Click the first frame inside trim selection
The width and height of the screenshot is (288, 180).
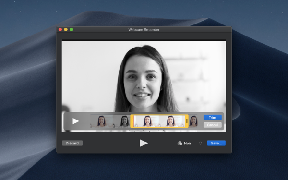(x=147, y=121)
